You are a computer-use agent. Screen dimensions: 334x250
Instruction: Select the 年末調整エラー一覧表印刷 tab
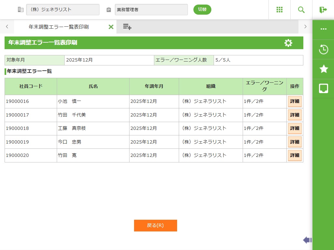click(59, 27)
